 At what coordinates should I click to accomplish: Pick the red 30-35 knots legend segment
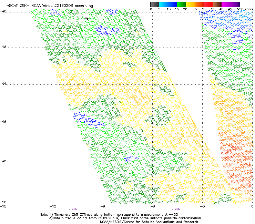click(x=208, y=4)
